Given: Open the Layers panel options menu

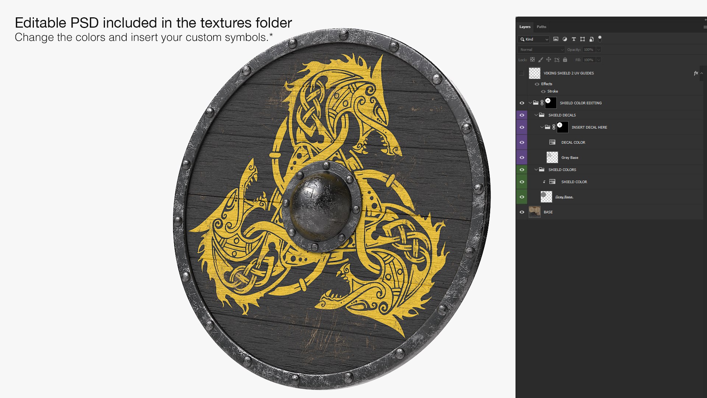Looking at the screenshot, I should click(x=705, y=27).
